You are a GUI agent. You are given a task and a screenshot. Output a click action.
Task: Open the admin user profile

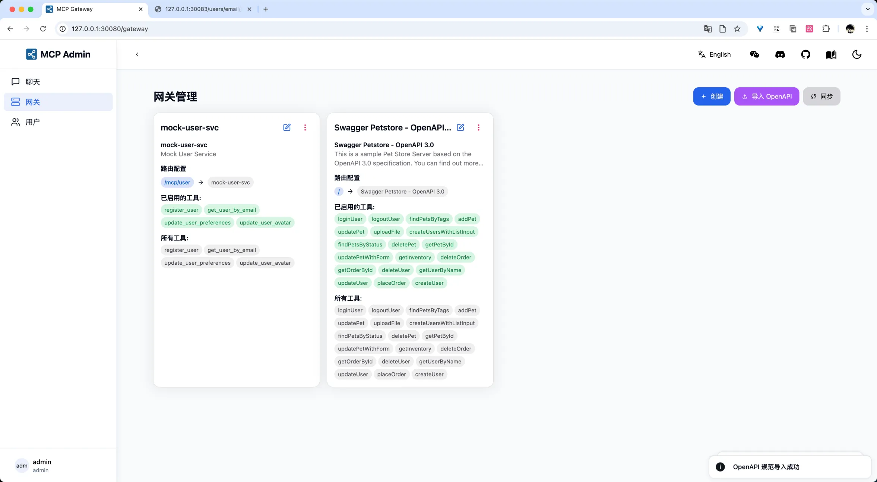pyautogui.click(x=34, y=466)
